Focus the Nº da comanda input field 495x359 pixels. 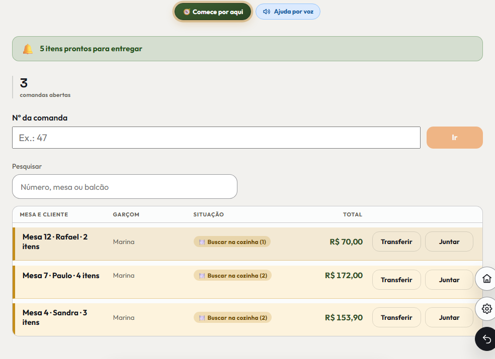point(216,138)
